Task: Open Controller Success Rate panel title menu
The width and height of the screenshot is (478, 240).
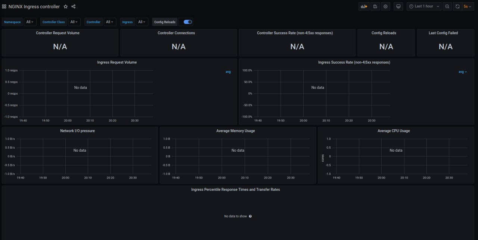Action: pyautogui.click(x=295, y=33)
